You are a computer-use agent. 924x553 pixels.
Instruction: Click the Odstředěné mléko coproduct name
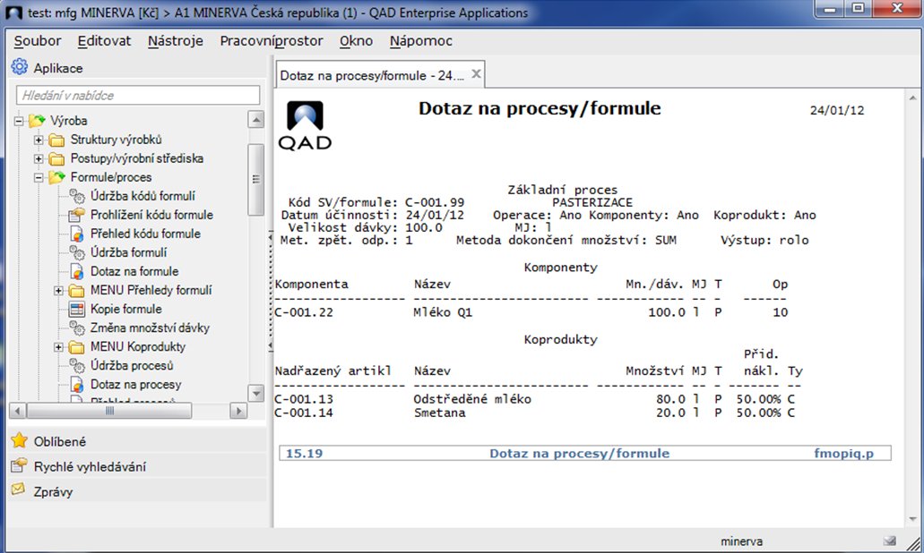pyautogui.click(x=472, y=399)
